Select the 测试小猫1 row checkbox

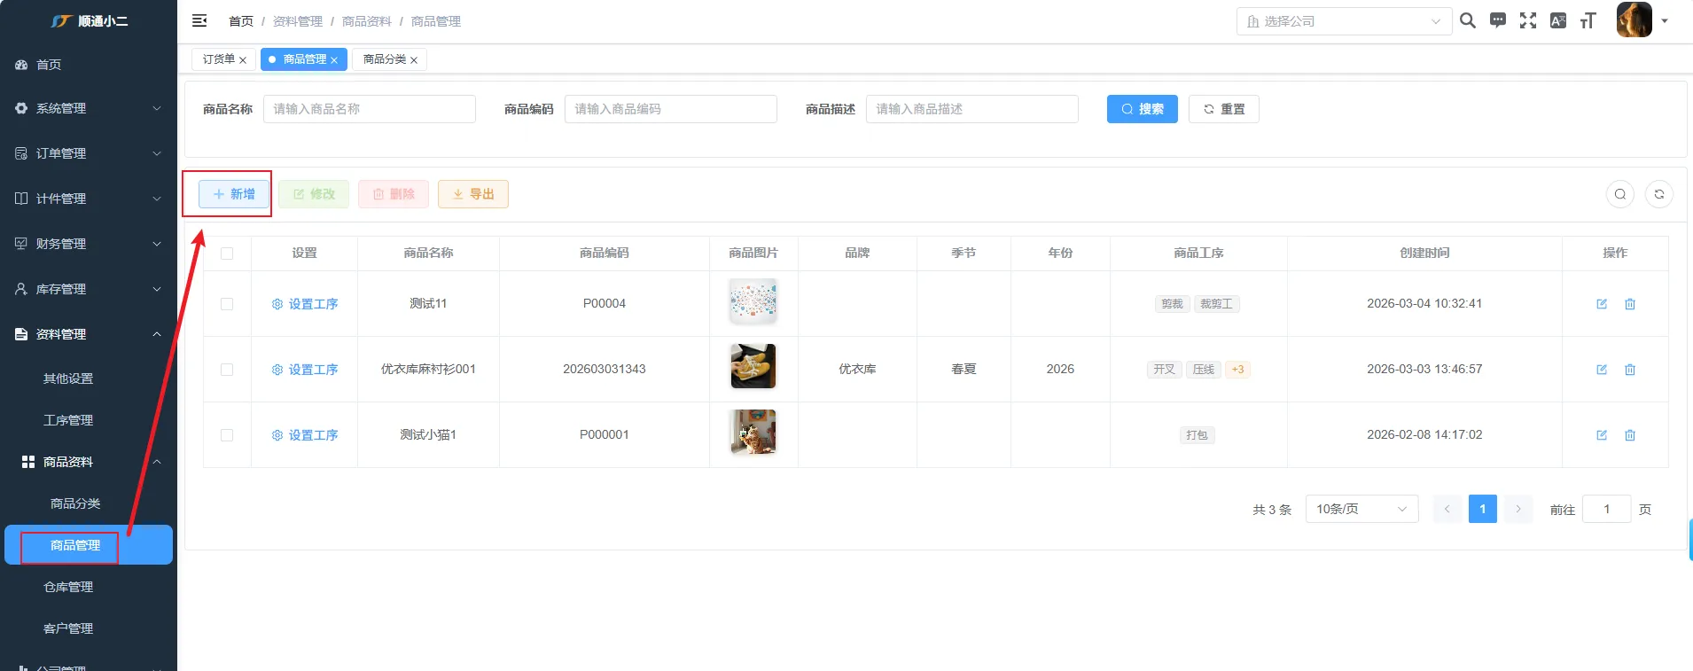click(x=227, y=435)
